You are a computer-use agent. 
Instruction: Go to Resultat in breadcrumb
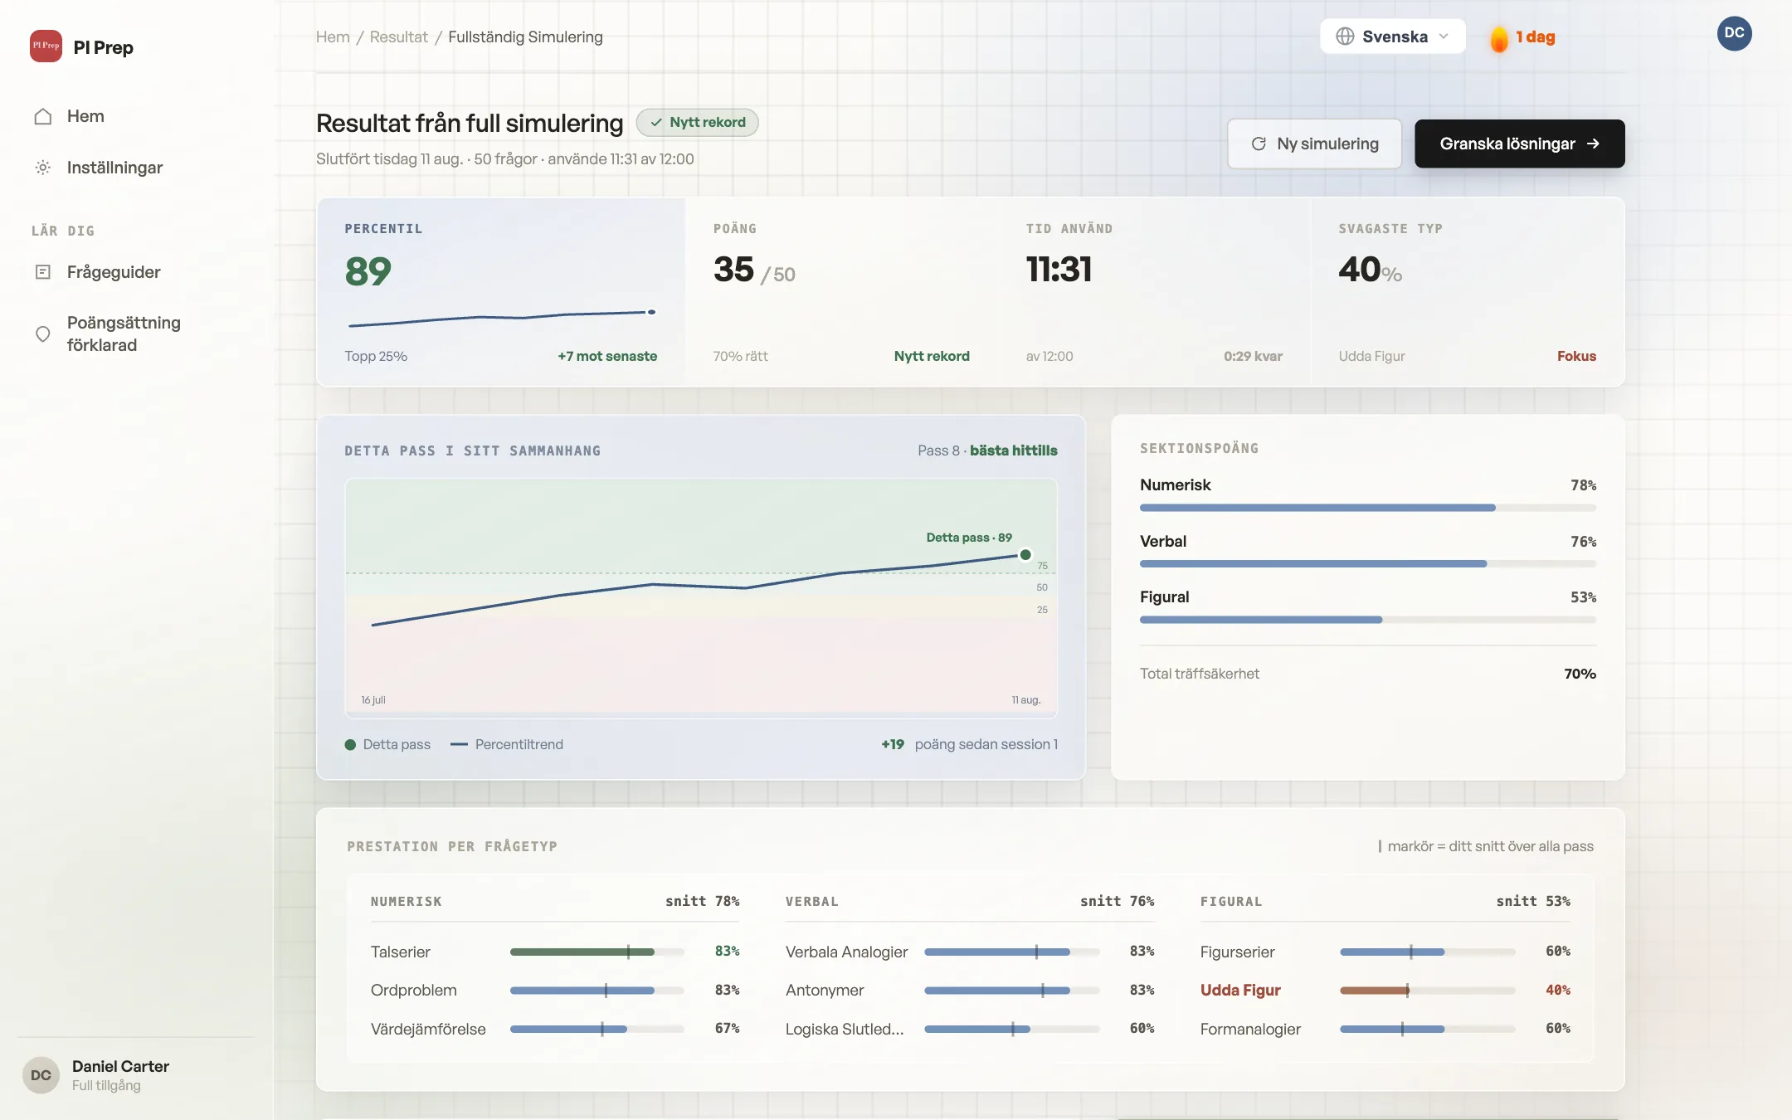tap(398, 37)
